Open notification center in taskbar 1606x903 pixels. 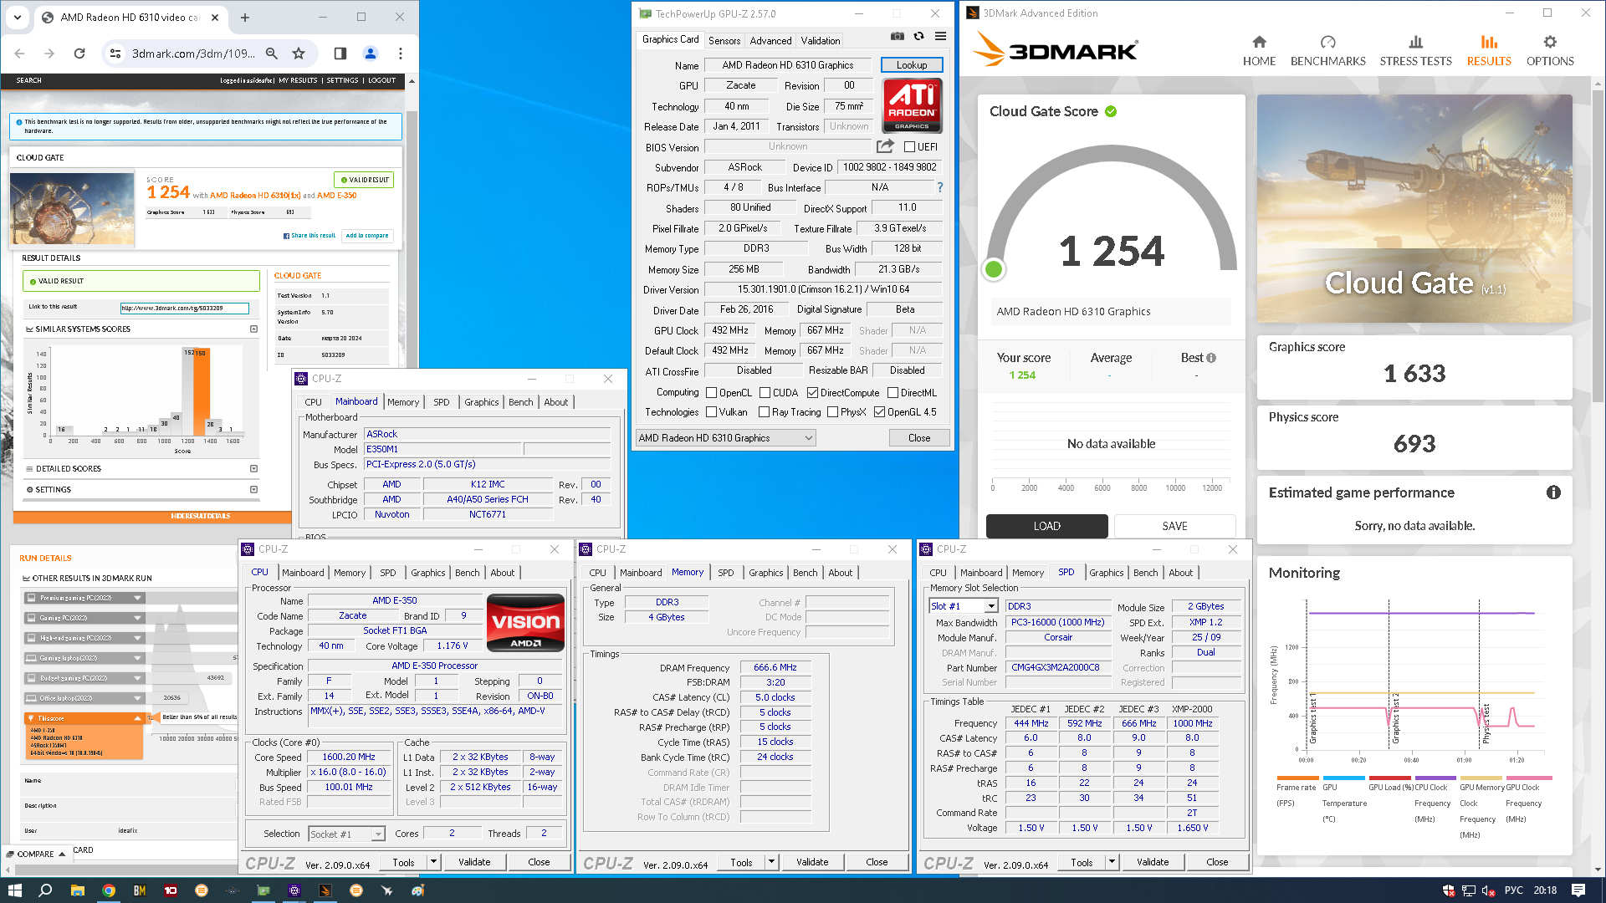click(x=1578, y=890)
